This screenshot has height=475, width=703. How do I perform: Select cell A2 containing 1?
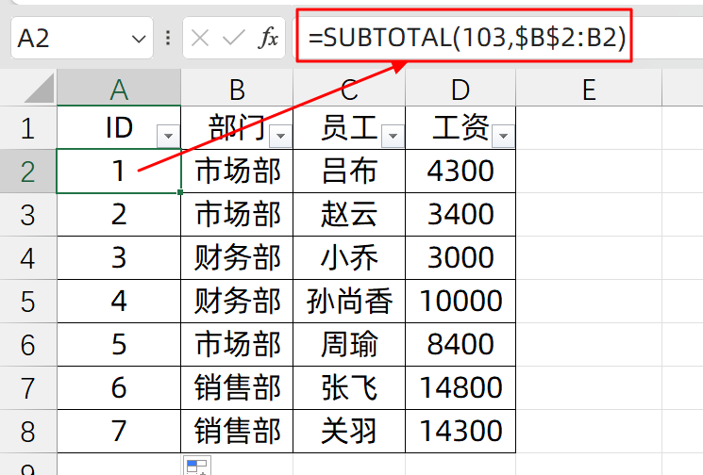click(x=119, y=171)
